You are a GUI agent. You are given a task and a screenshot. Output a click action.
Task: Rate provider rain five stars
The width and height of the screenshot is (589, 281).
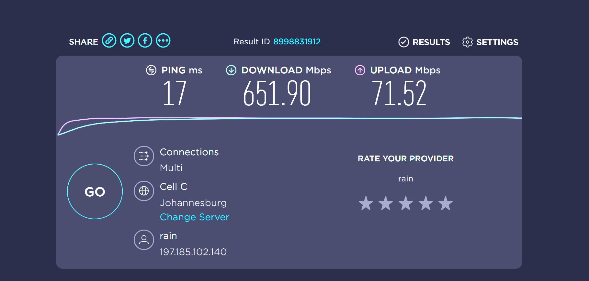coord(446,203)
